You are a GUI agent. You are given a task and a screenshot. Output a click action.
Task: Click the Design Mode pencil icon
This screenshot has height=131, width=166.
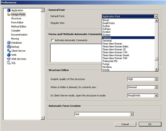pyautogui.click(x=9, y=15)
